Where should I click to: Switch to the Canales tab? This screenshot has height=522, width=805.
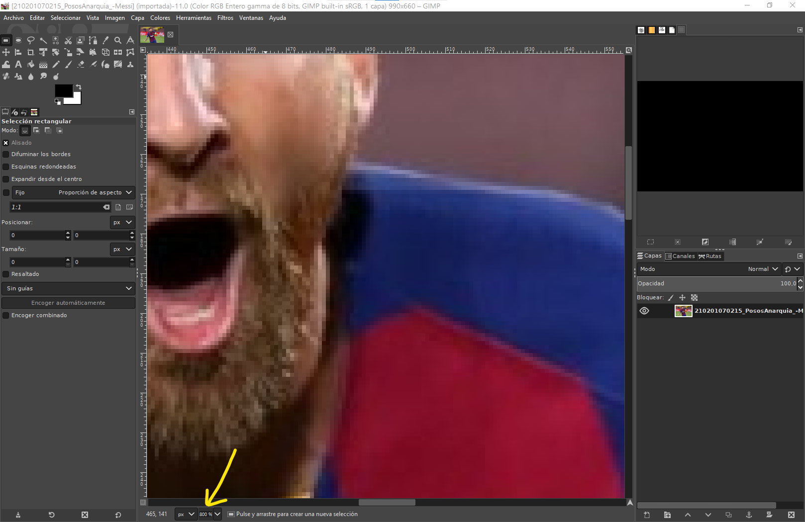click(x=680, y=256)
